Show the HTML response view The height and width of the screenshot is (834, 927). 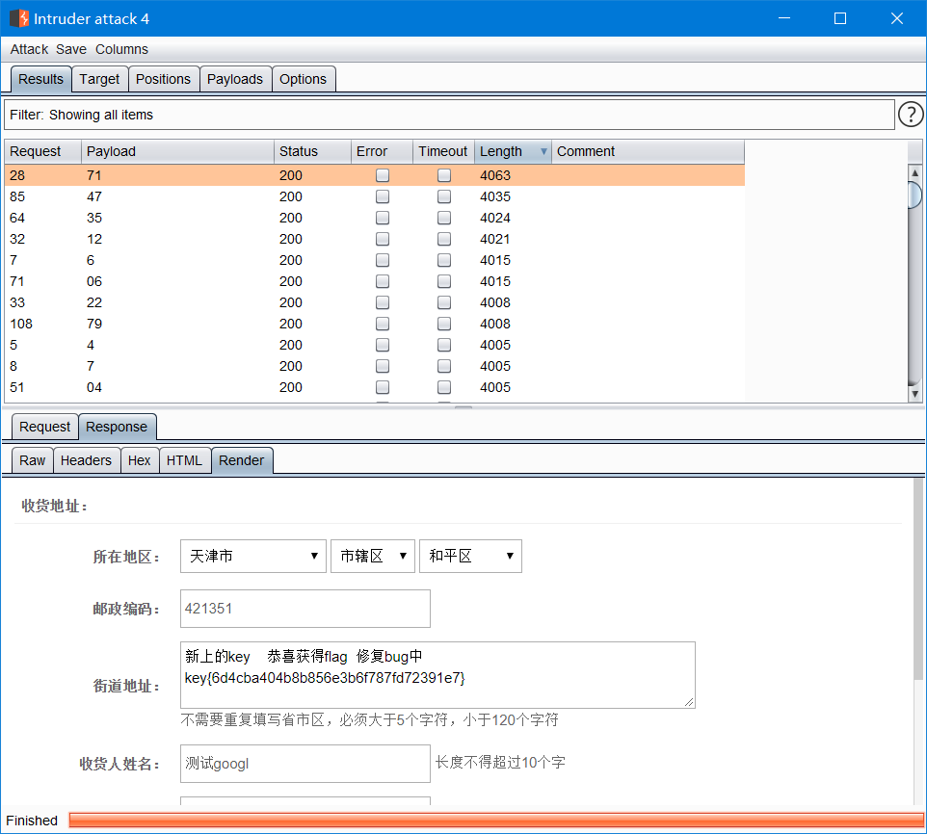(184, 460)
